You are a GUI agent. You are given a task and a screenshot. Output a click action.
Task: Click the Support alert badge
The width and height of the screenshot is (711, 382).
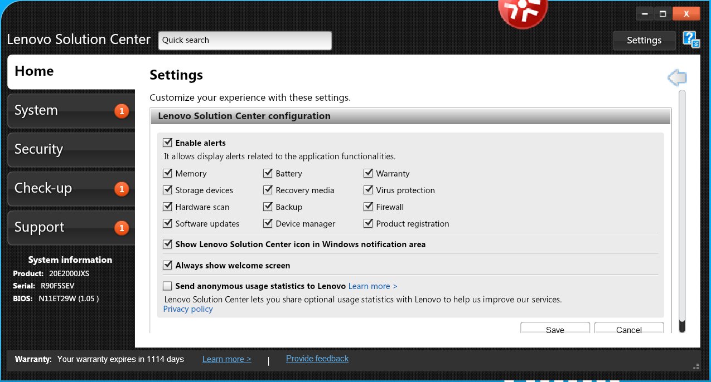[x=122, y=228]
